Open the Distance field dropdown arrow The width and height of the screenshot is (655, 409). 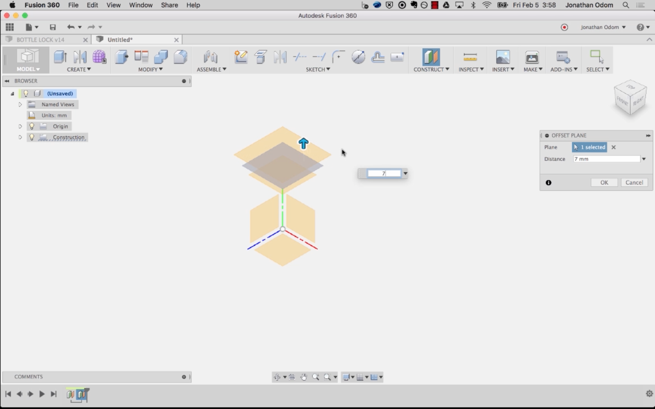tap(644, 159)
